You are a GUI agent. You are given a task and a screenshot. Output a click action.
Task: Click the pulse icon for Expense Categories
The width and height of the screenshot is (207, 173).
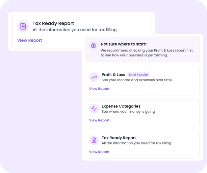[x=94, y=109]
